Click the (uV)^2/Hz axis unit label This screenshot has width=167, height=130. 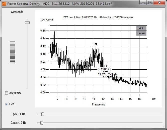47,20
